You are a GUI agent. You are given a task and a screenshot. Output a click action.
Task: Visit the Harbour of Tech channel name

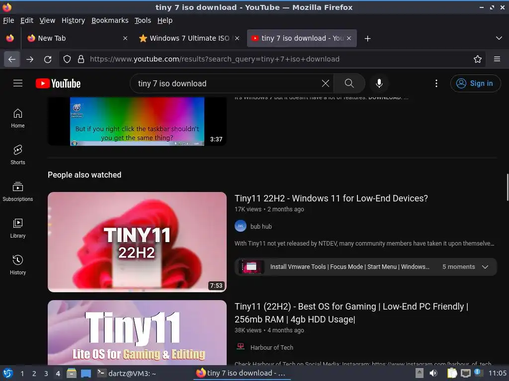(x=272, y=347)
